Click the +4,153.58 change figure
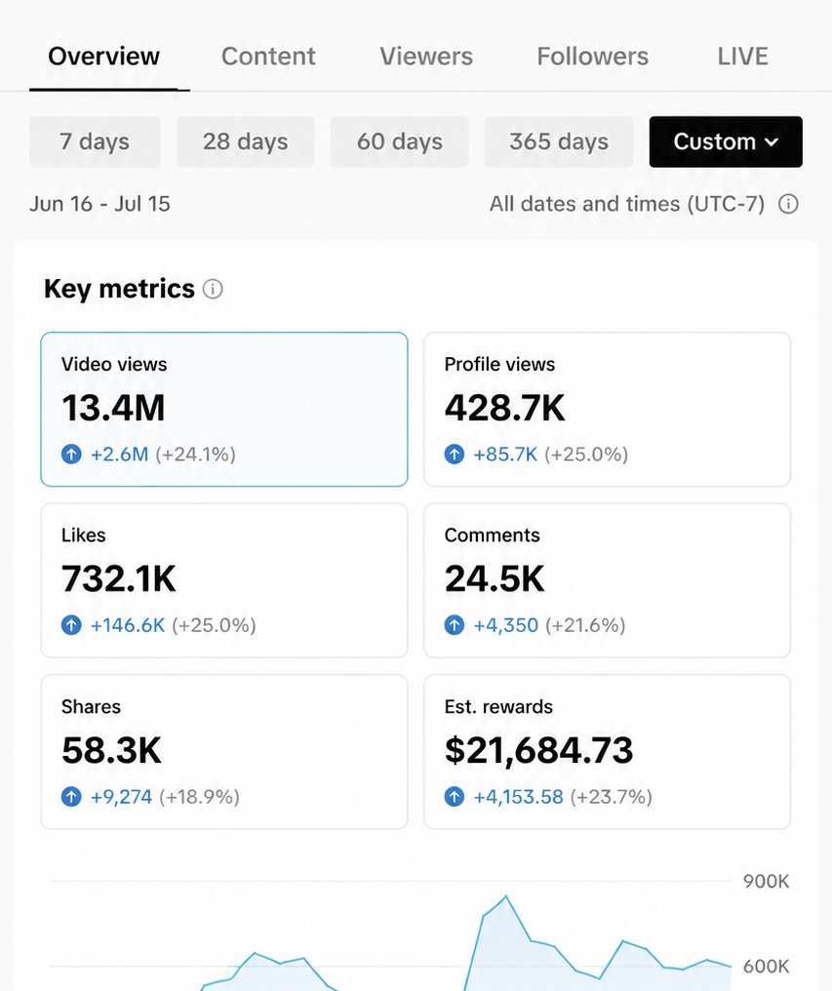 (x=519, y=797)
